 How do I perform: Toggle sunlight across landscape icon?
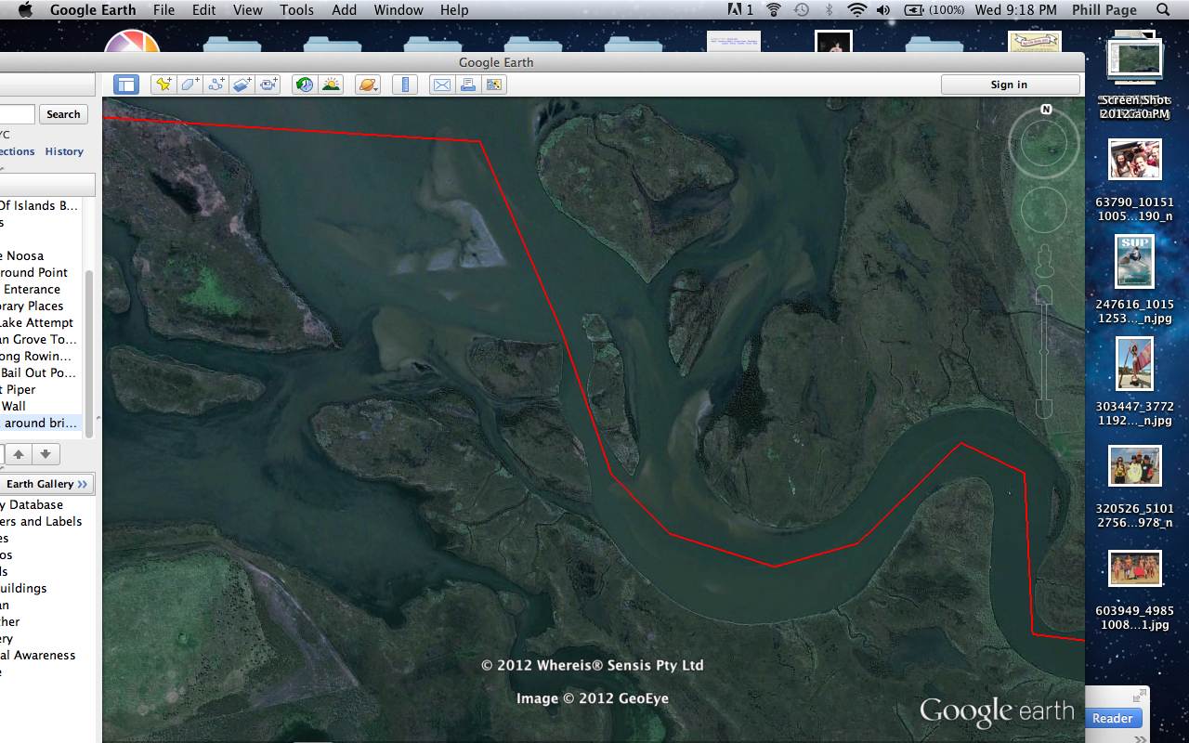(x=331, y=85)
